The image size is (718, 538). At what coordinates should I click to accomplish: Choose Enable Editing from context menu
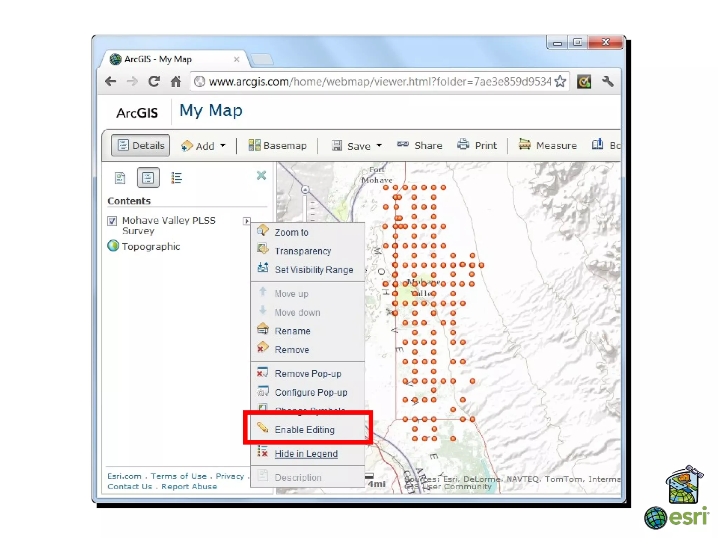coord(304,430)
